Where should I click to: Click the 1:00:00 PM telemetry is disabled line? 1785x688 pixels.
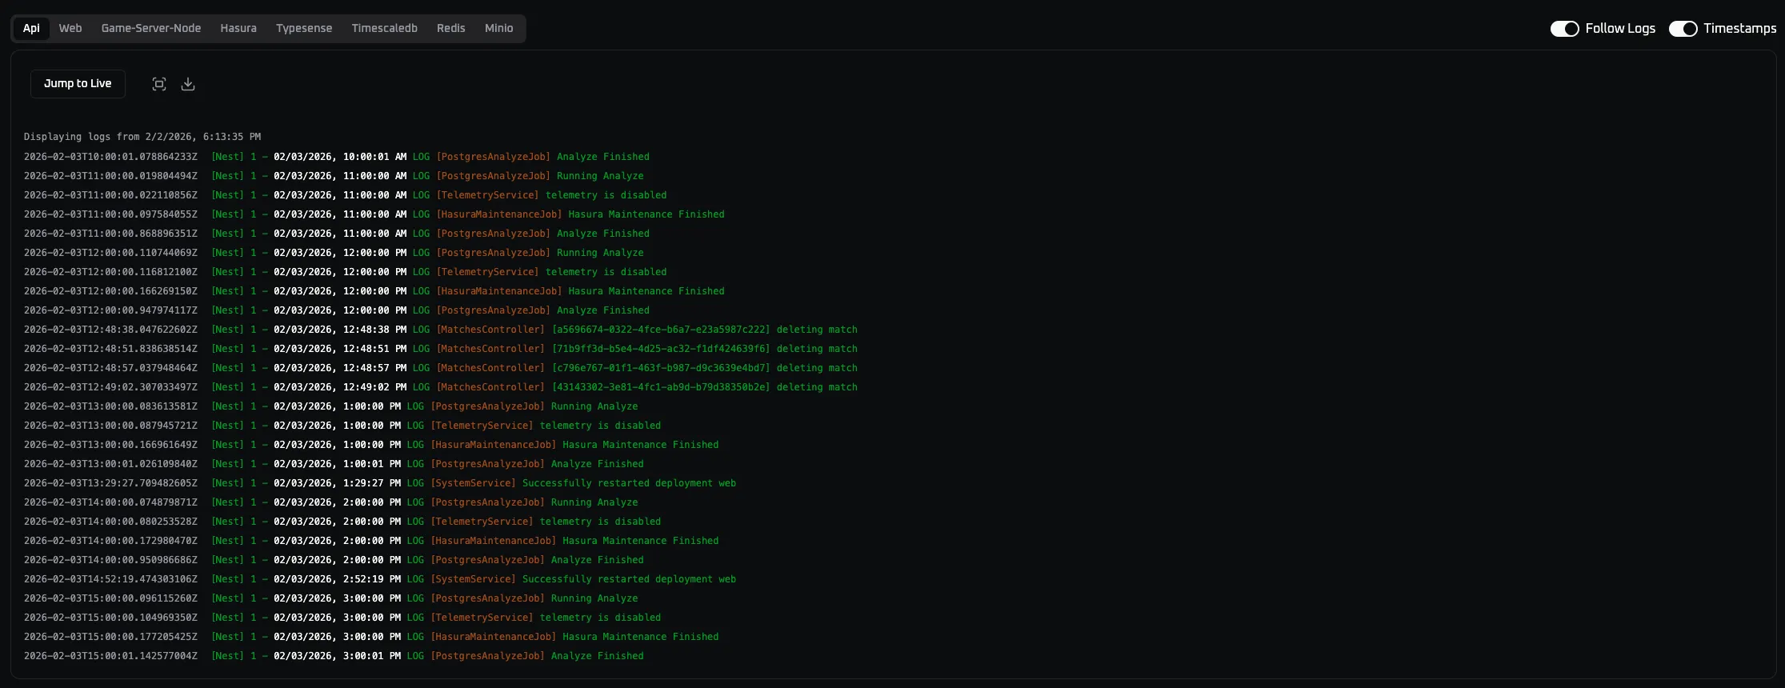click(342, 426)
